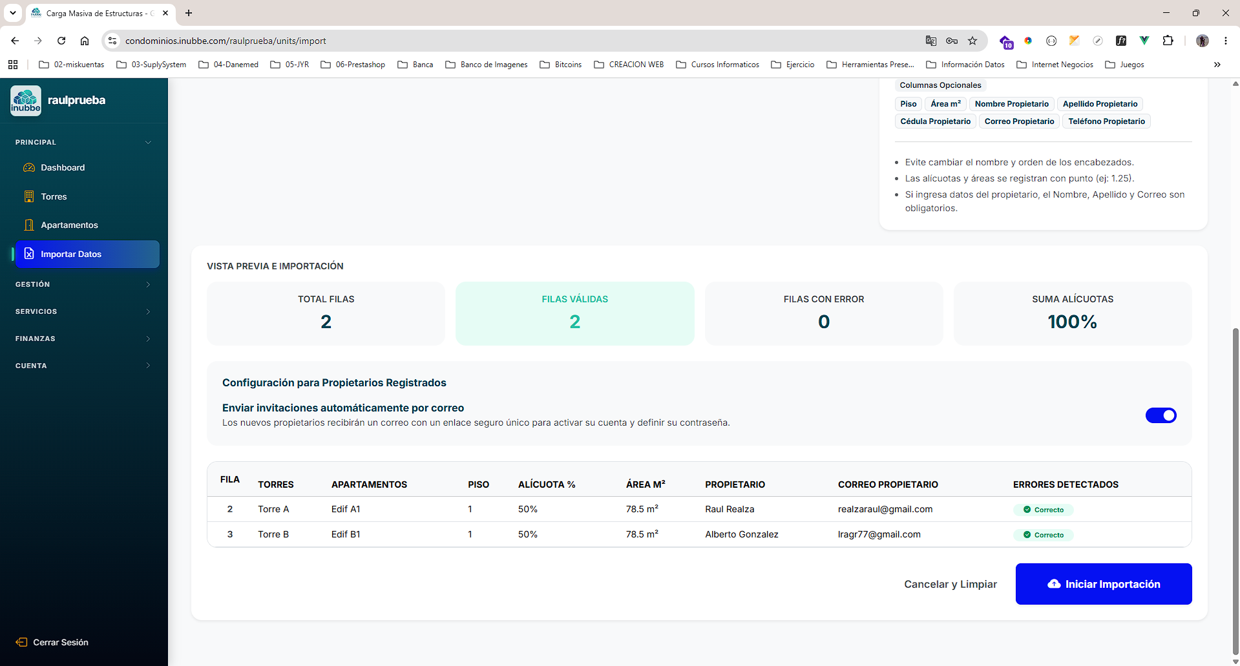Expand the Gestión sidebar section
Viewport: 1240px width, 666px height.
point(84,284)
